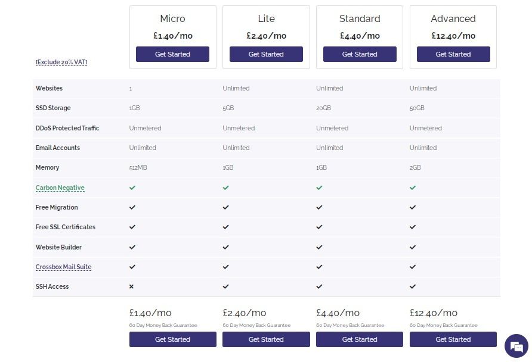Click the 5GB SSD Storage value
The width and height of the screenshot is (532, 362).
coord(228,108)
